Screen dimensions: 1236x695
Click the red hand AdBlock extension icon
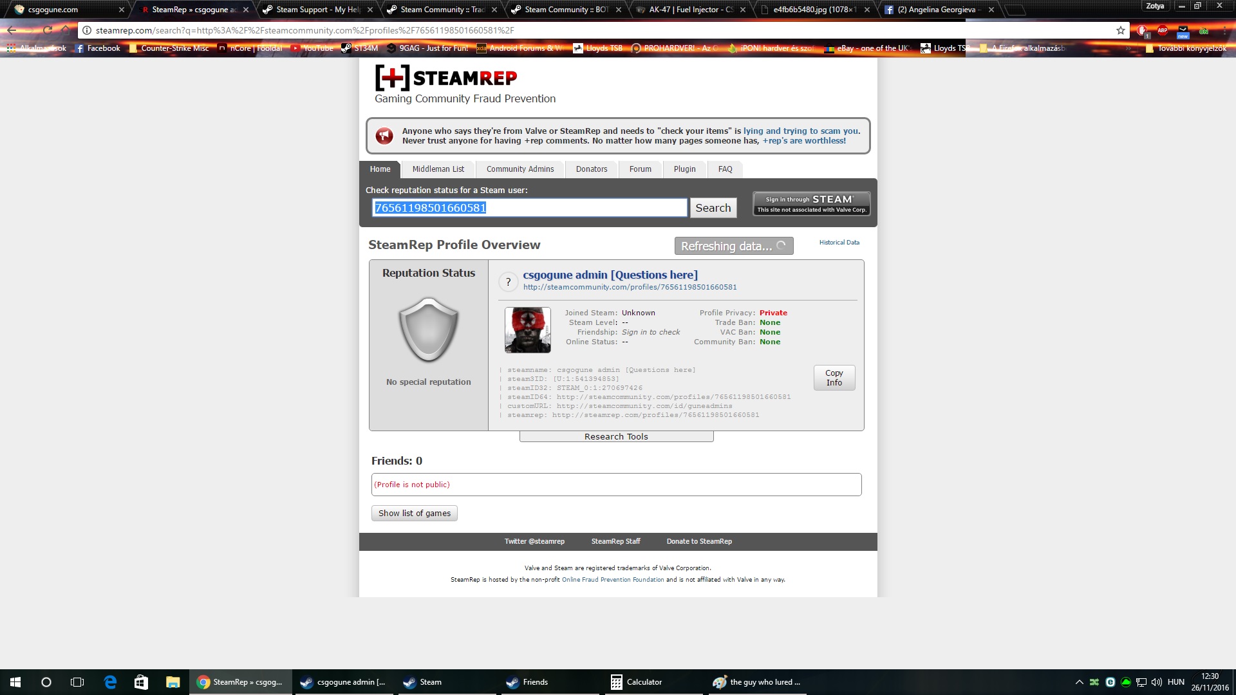(x=1141, y=30)
